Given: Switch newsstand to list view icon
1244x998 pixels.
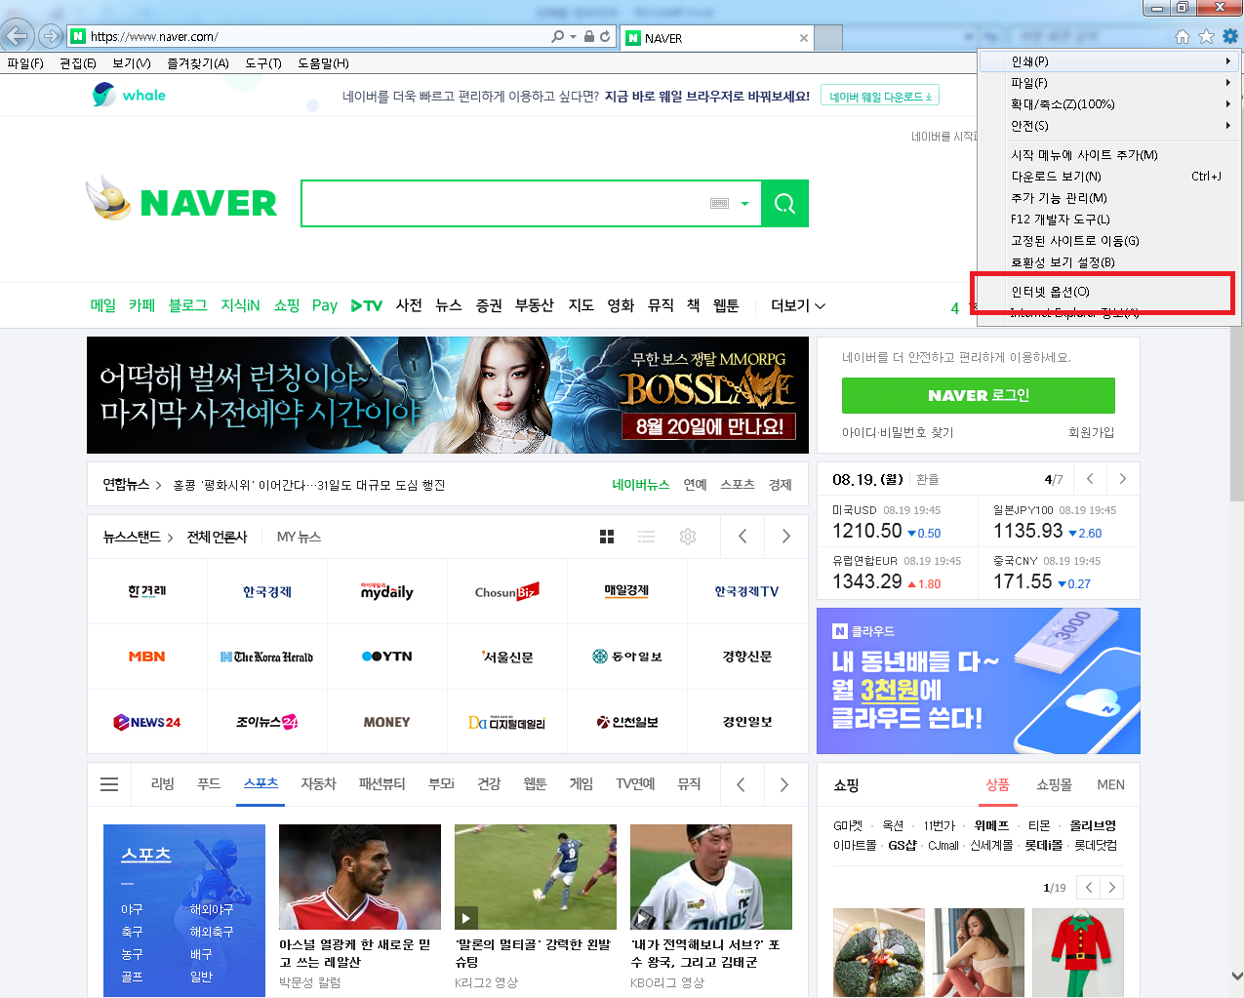Looking at the screenshot, I should [646, 537].
